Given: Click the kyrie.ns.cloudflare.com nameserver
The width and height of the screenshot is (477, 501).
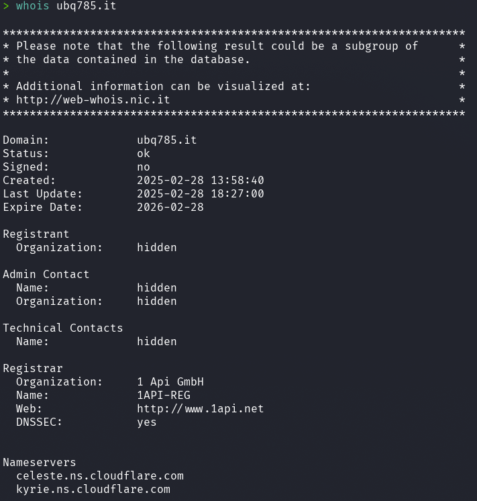Looking at the screenshot, I should point(93,489).
